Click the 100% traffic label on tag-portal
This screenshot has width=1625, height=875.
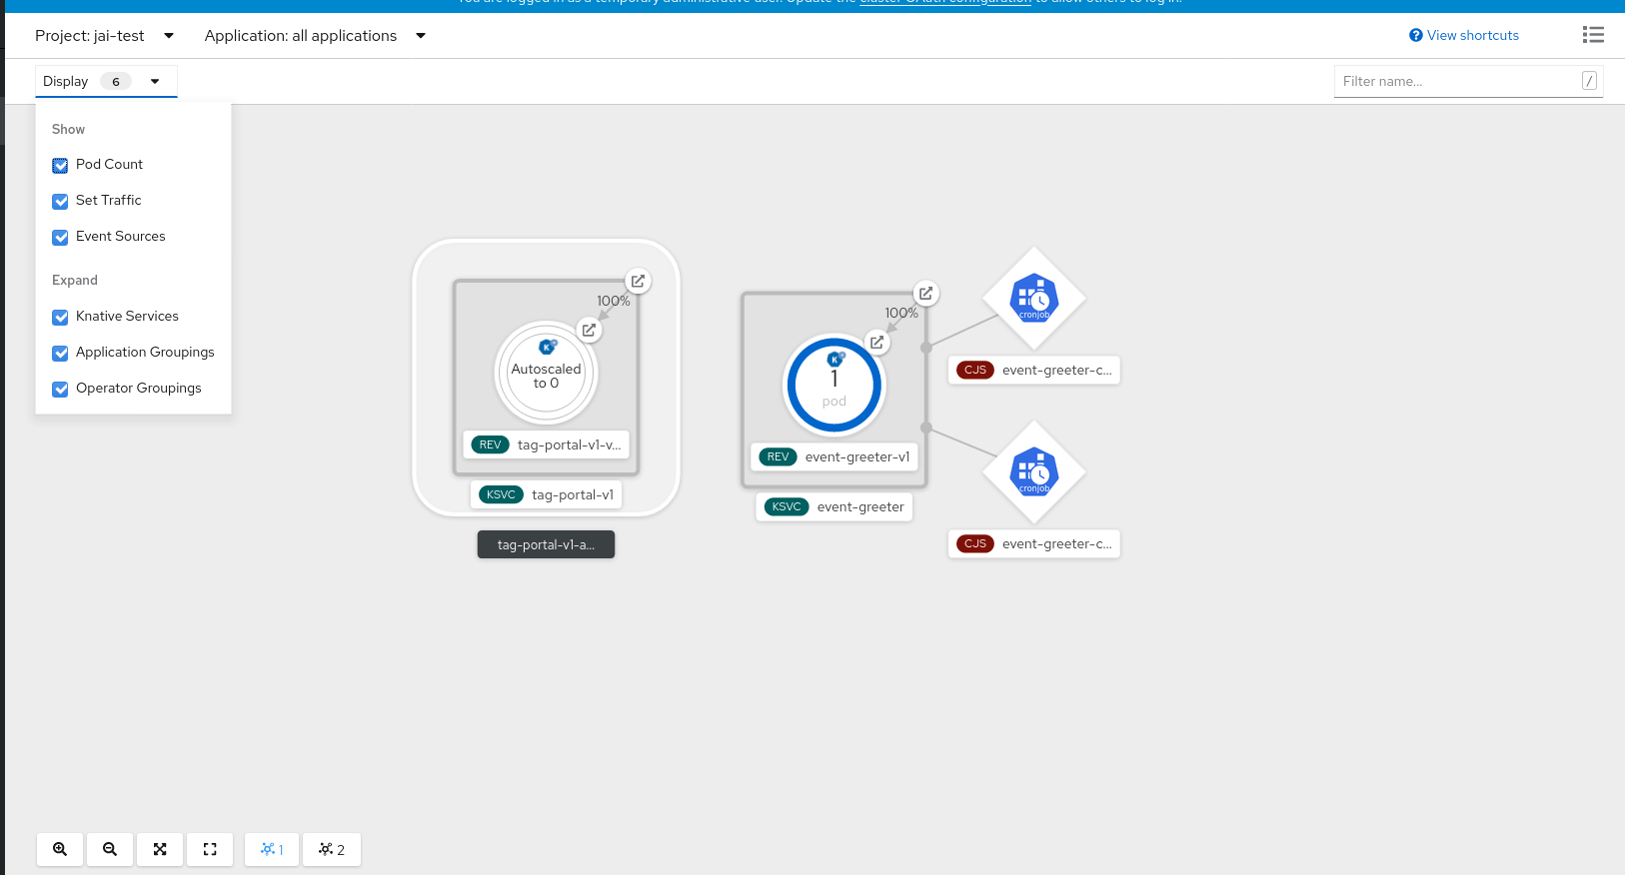tap(614, 301)
